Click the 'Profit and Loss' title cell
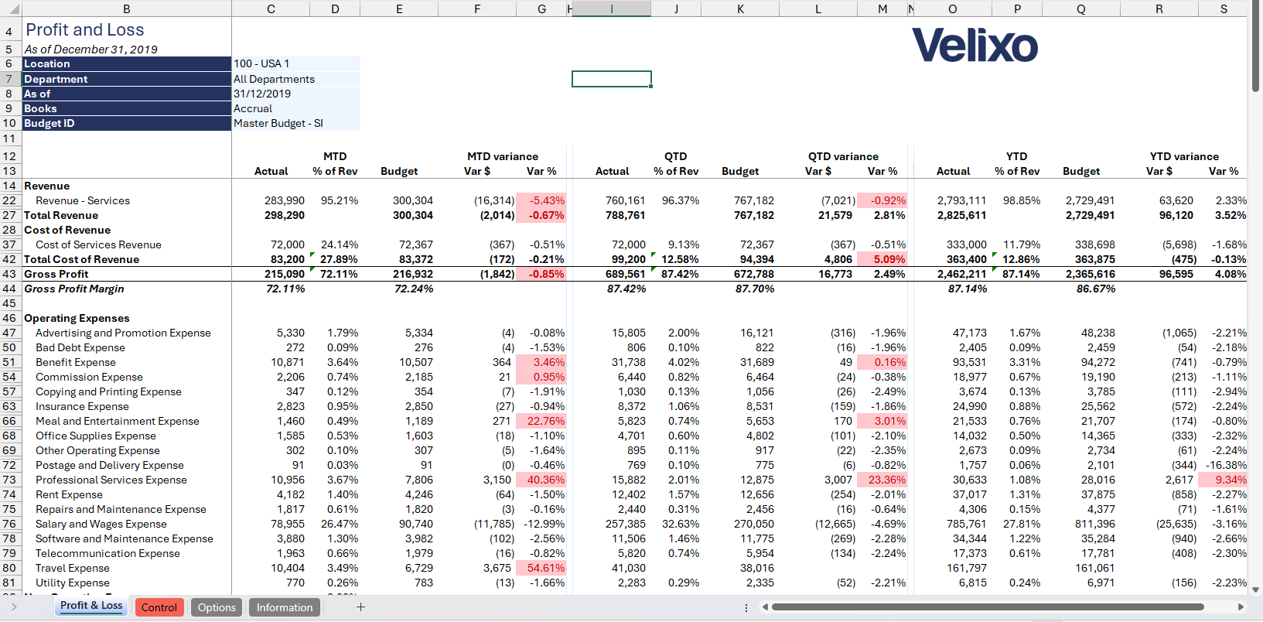Screen dimensions: 1263x622 (85, 30)
